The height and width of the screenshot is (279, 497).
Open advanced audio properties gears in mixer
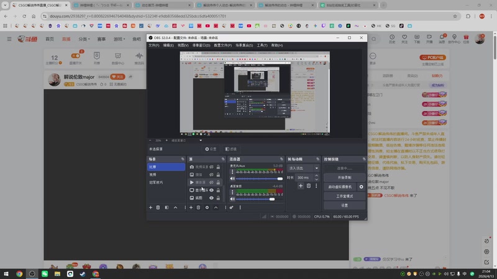[231, 208]
